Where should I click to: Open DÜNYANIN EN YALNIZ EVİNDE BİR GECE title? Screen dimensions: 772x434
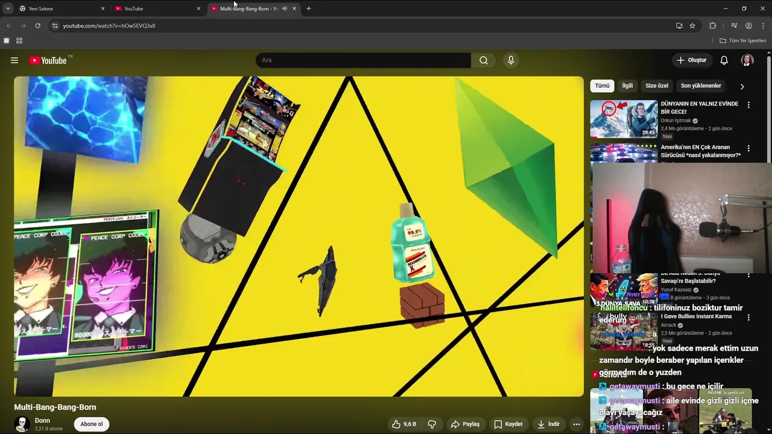click(x=699, y=108)
